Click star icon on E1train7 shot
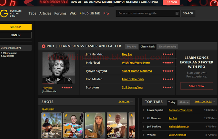The height and width of the screenshot is (139, 218). click(x=88, y=115)
